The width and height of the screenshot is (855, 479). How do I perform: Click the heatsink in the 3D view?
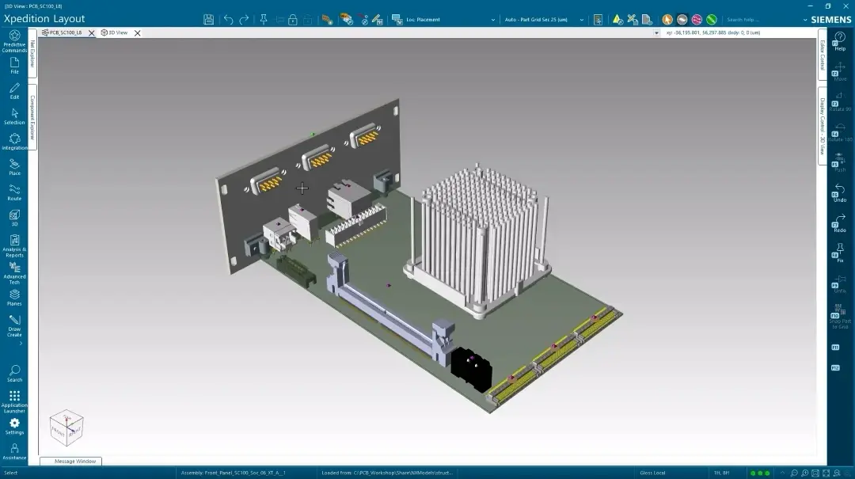tap(479, 240)
